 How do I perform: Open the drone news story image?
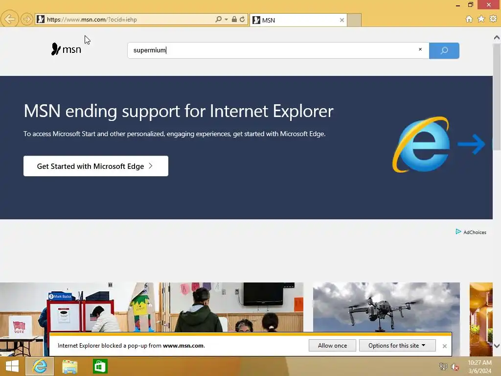click(387, 307)
